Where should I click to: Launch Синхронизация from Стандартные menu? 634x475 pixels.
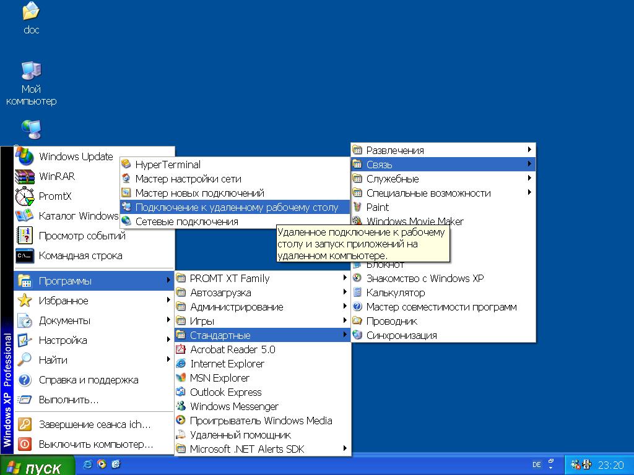pyautogui.click(x=443, y=335)
